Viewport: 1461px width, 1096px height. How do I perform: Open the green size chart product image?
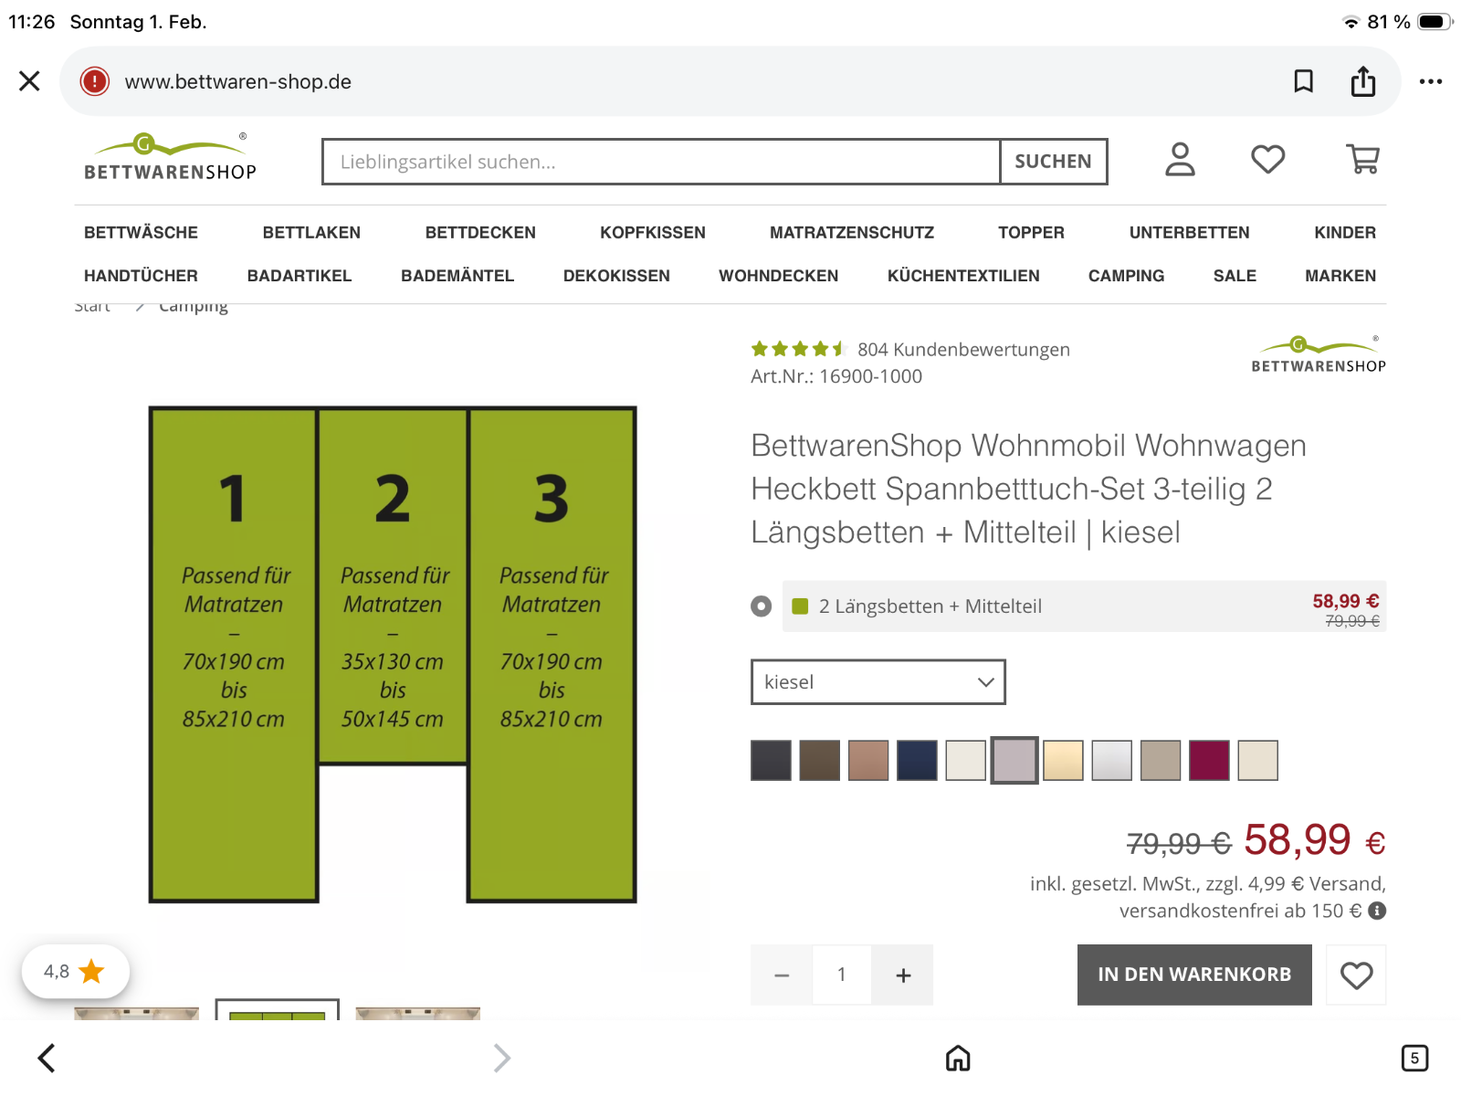pos(393,655)
